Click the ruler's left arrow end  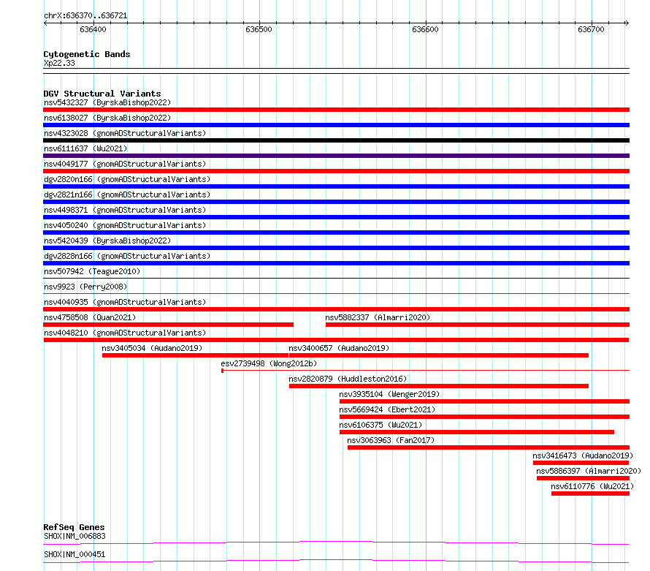[x=45, y=23]
